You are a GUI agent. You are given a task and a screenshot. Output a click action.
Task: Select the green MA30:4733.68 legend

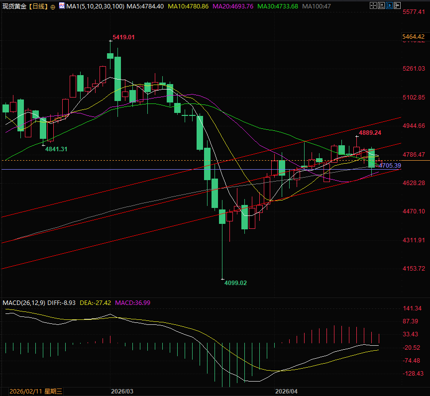click(278, 6)
